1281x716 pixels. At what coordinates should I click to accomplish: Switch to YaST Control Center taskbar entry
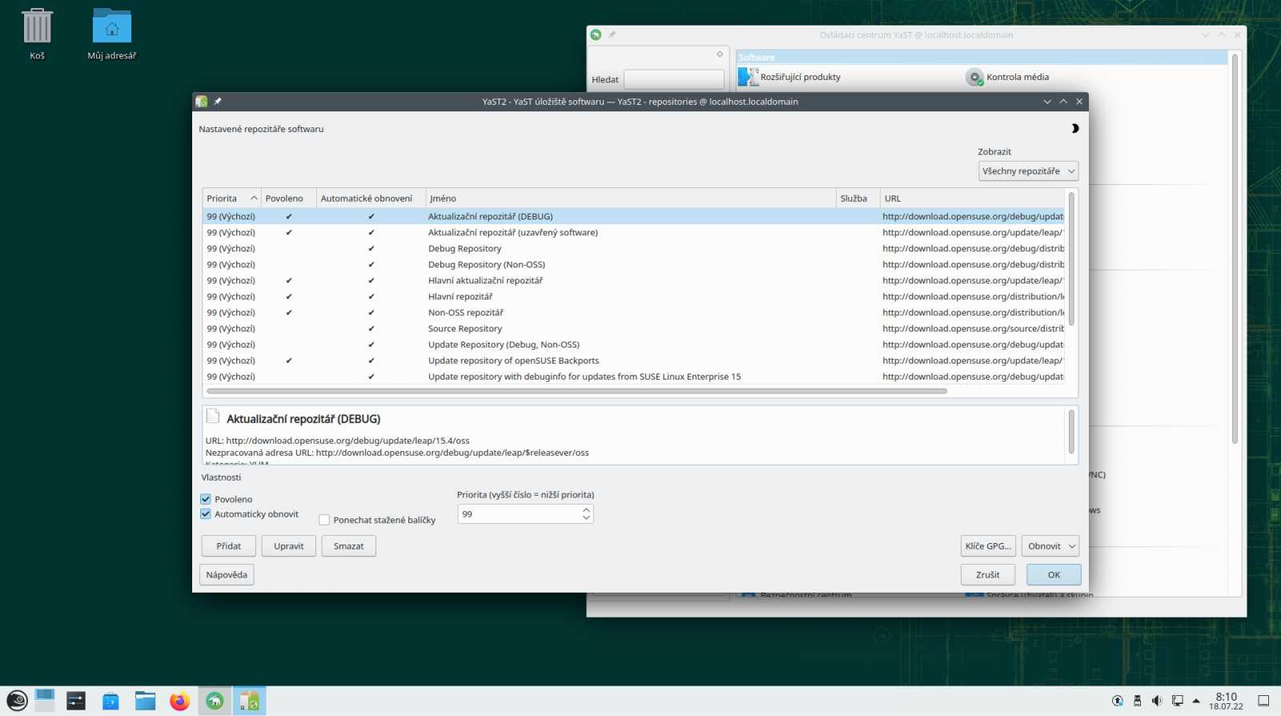coord(215,701)
